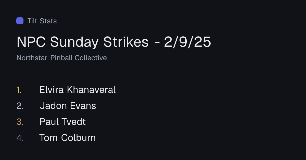
Task: Click the surname Khanaveral in the standings
Action: point(91,90)
